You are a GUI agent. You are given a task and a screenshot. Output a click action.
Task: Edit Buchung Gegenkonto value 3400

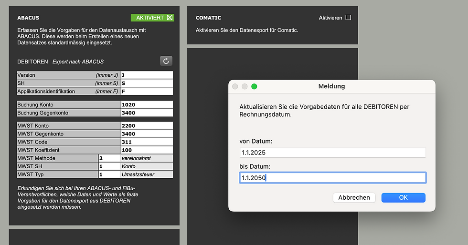coord(147,112)
